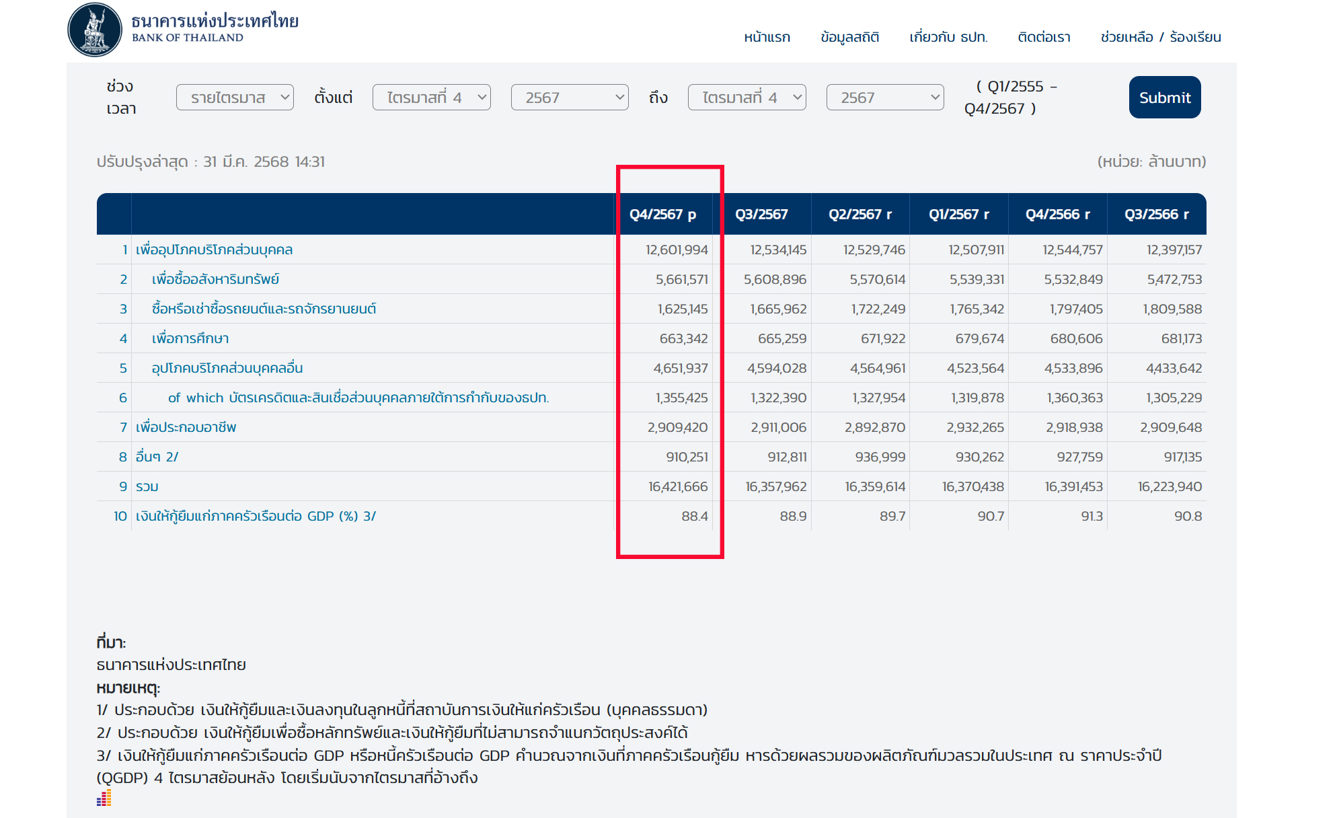Select the เพื่อการศึกษา row link
The width and height of the screenshot is (1337, 818).
tap(190, 338)
